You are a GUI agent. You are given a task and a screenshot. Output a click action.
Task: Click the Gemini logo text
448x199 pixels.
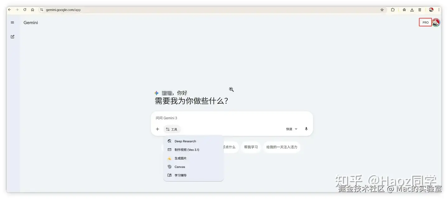[31, 23]
